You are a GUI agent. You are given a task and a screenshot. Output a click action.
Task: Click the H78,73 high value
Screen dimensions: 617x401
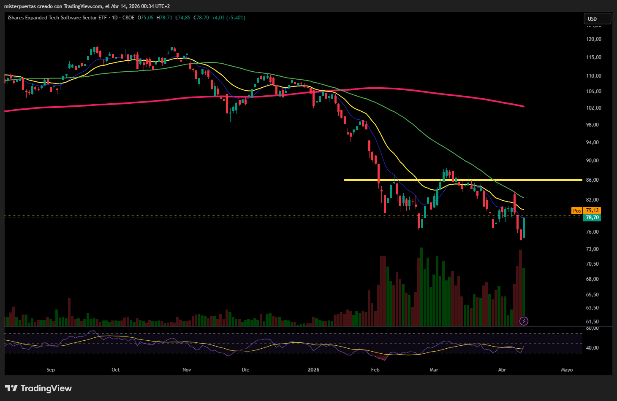164,18
